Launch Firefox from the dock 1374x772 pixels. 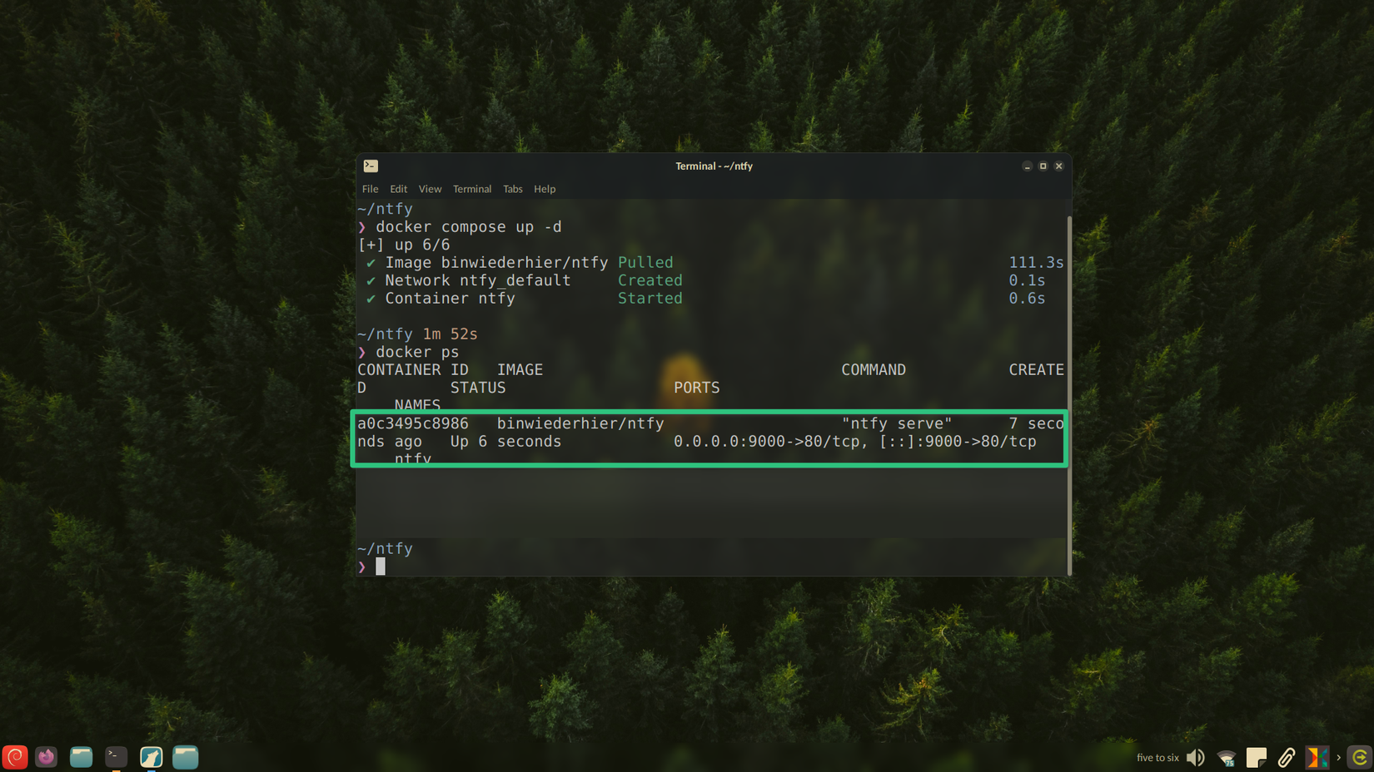(46, 757)
